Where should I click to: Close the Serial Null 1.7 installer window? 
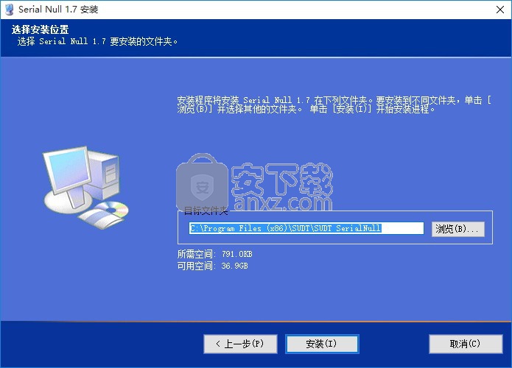500,10
